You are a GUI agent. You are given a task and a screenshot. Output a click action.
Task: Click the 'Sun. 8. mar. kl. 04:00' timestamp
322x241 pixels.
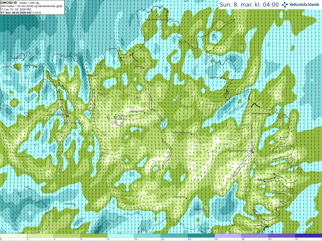[x=249, y=5]
